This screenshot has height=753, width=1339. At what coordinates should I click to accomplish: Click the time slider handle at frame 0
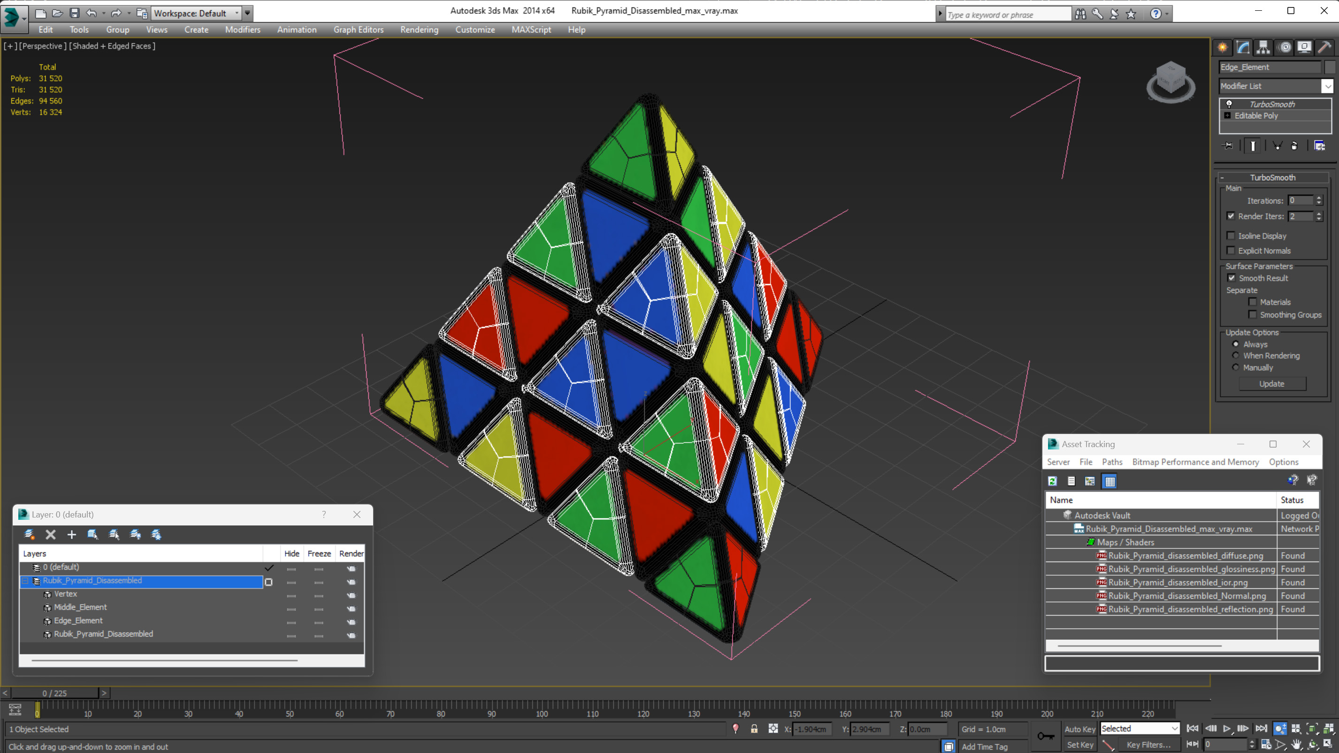54,693
